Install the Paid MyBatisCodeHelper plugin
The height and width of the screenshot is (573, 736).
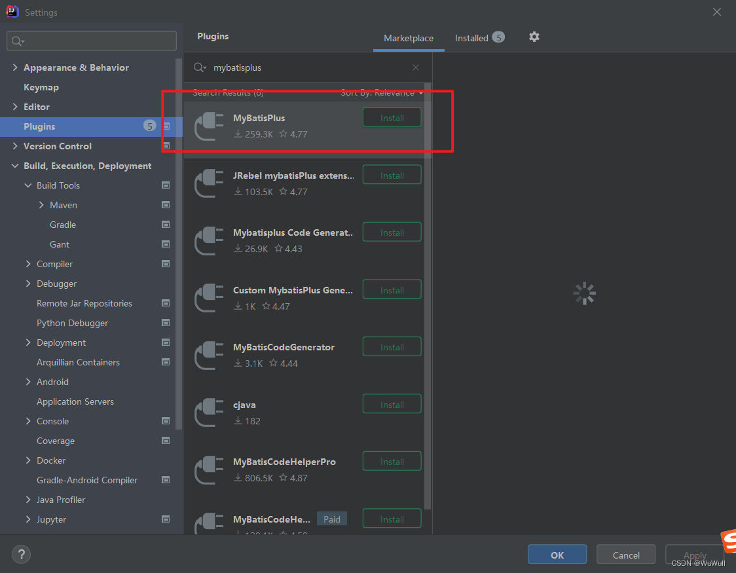[x=392, y=519]
